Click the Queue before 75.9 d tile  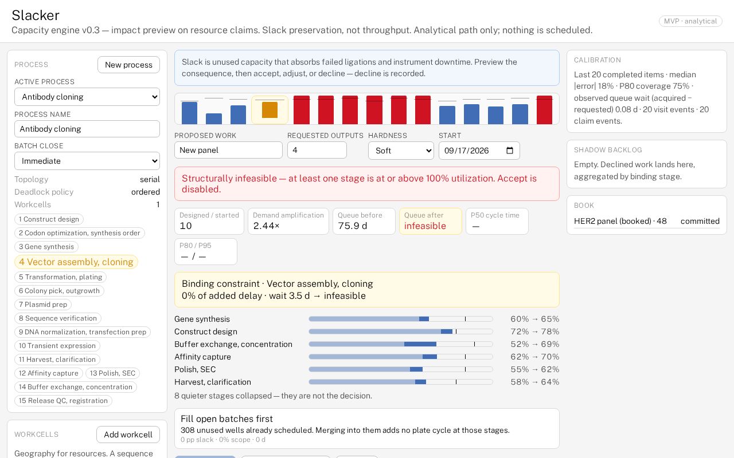coord(364,222)
